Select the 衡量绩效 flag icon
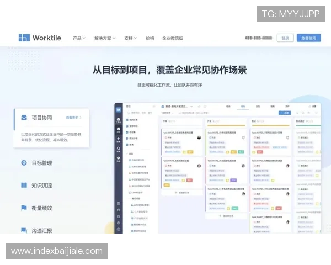 pyautogui.click(x=24, y=208)
